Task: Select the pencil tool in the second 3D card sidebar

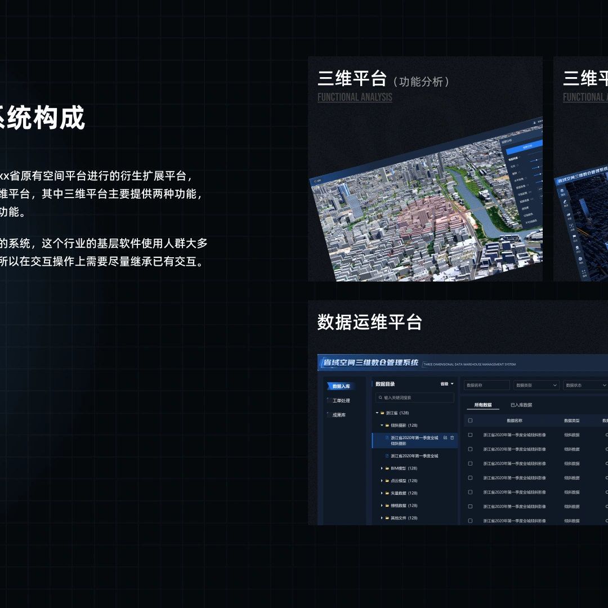Action: 565,202
